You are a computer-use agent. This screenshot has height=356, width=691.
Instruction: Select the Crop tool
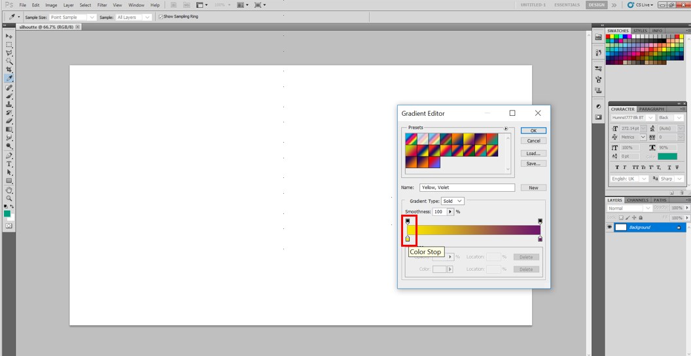point(9,69)
